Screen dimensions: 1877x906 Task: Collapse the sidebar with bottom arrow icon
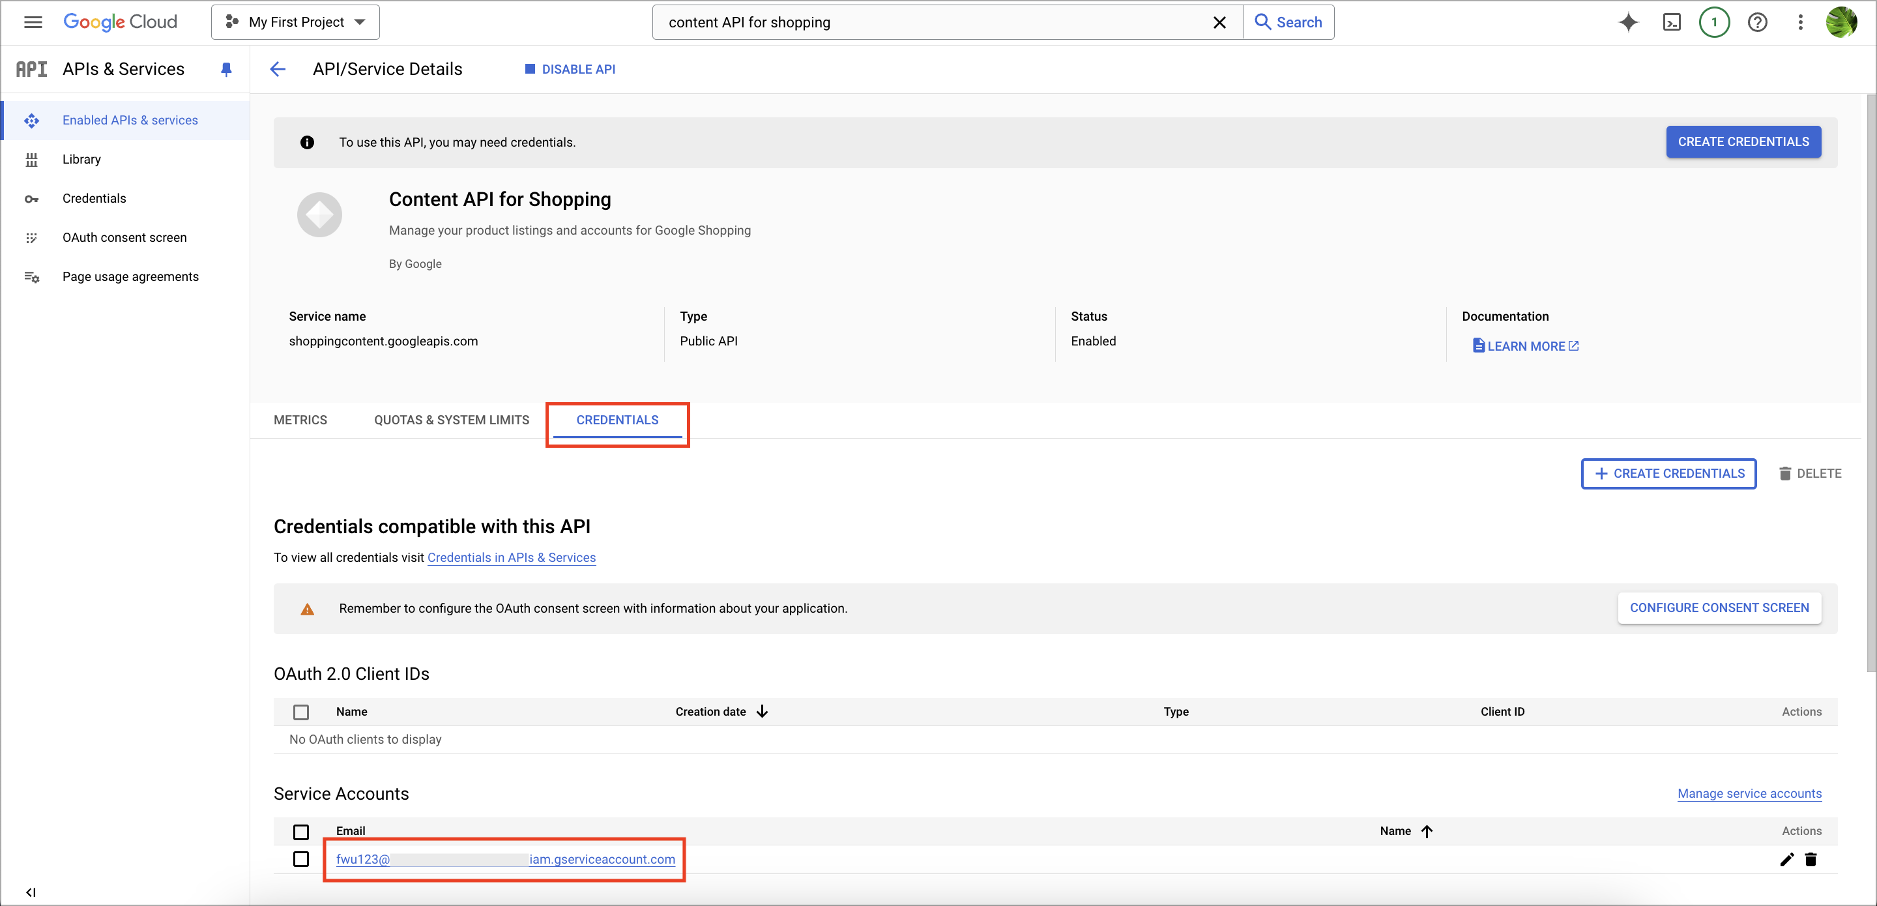point(31,892)
